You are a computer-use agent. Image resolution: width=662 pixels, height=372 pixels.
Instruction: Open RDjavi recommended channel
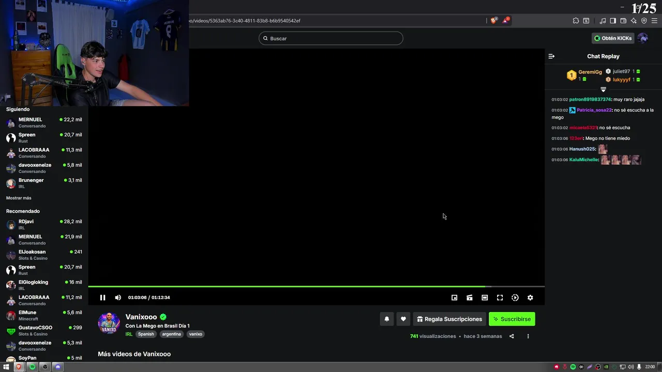pyautogui.click(x=44, y=224)
